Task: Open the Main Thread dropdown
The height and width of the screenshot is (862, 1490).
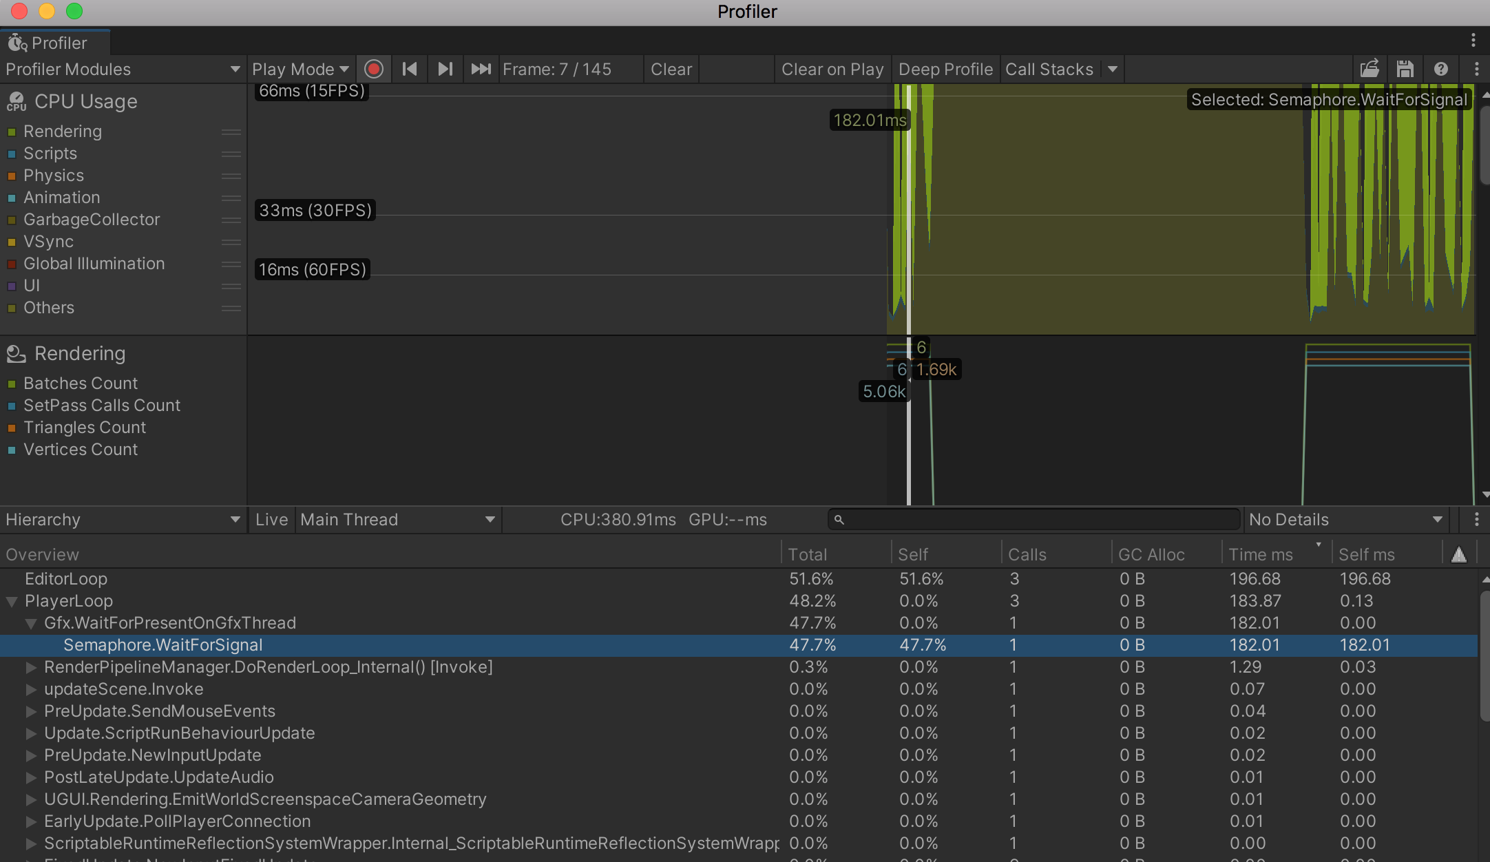Action: [397, 520]
